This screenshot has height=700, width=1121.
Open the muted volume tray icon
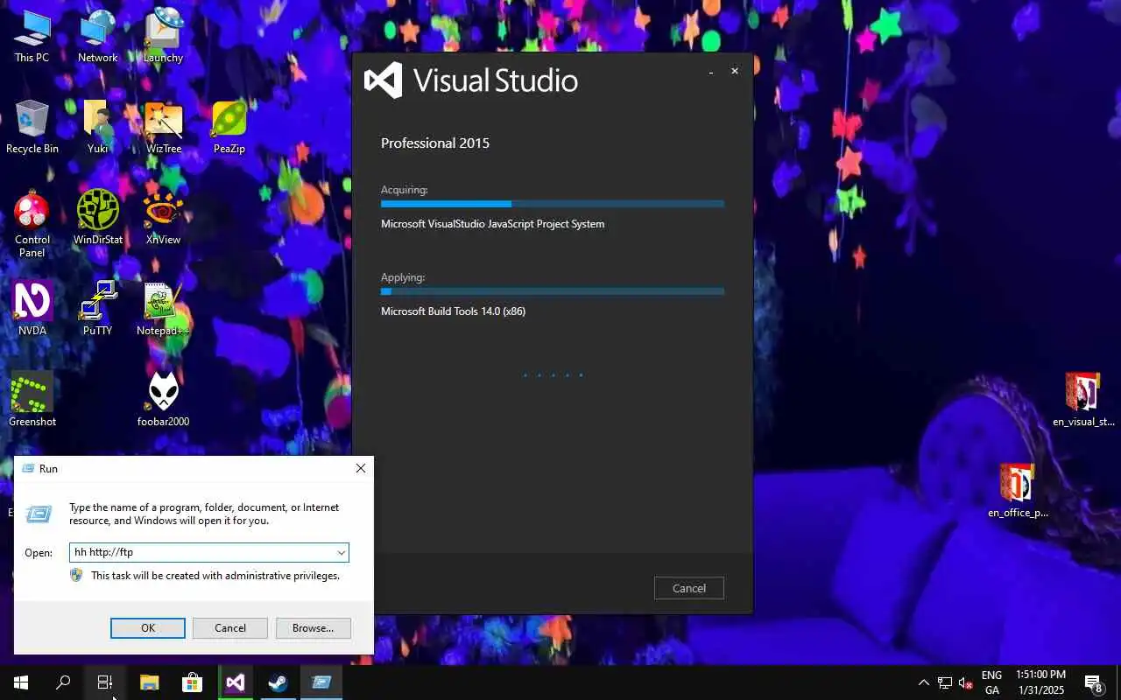point(966,682)
